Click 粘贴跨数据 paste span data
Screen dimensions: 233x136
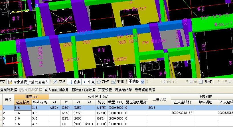(31, 90)
